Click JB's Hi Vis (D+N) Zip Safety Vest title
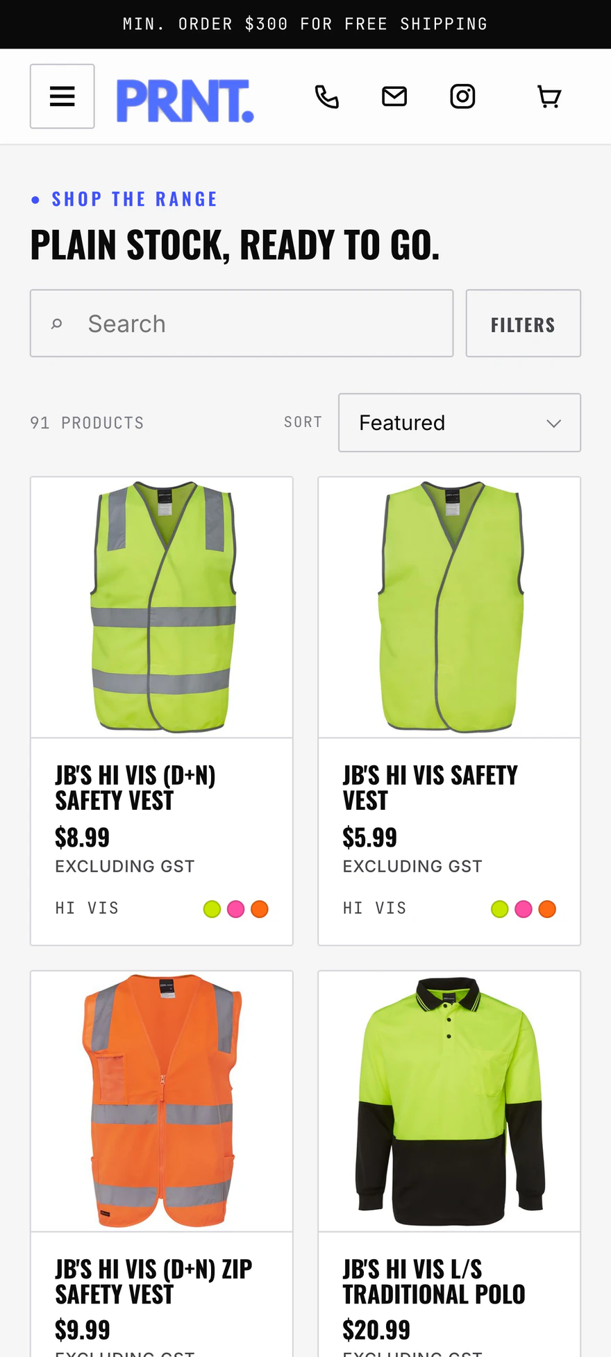Image resolution: width=611 pixels, height=1357 pixels. click(153, 1282)
